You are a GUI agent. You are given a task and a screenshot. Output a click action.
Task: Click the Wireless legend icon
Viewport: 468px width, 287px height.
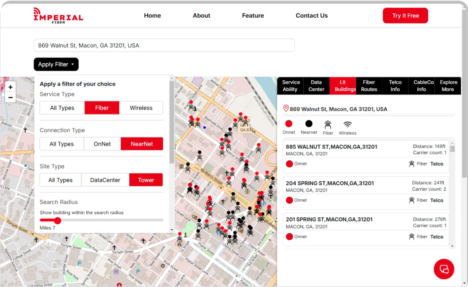coord(347,124)
